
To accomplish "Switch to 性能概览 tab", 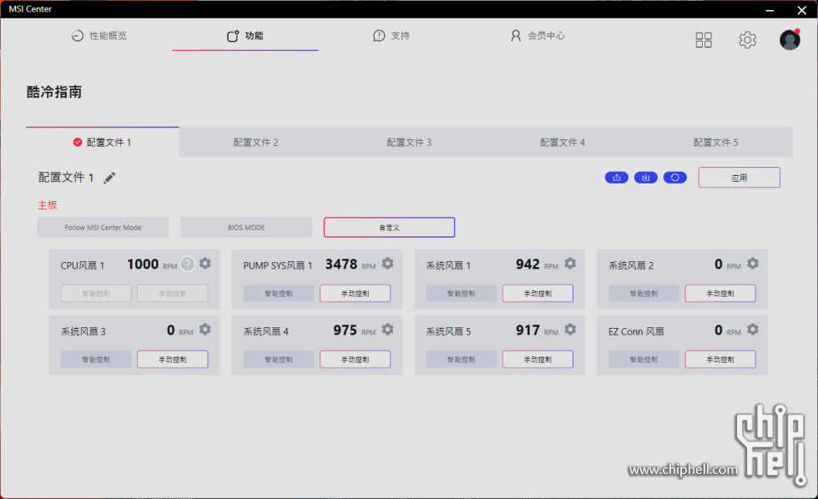I will coord(99,35).
